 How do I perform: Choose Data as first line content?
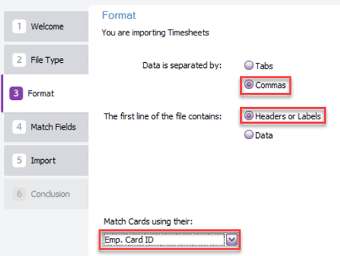(x=248, y=135)
